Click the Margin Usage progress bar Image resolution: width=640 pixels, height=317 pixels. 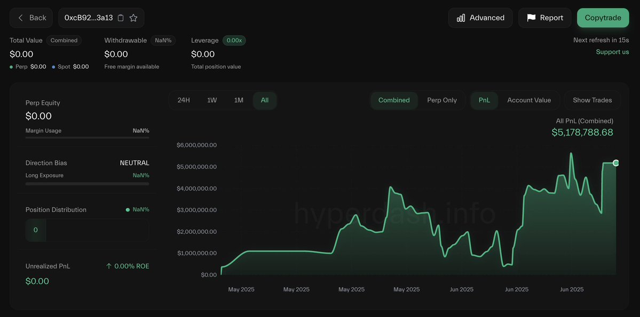click(88, 137)
